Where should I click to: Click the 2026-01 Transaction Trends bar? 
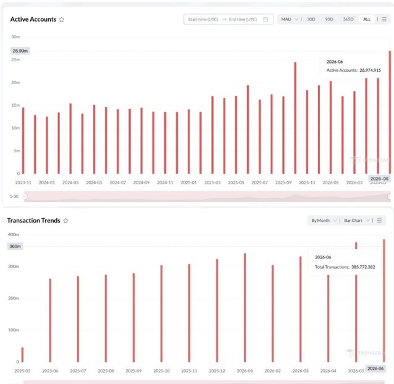click(x=245, y=308)
